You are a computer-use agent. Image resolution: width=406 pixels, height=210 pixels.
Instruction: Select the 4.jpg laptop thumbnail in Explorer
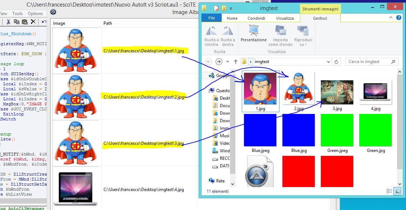pyautogui.click(x=375, y=92)
